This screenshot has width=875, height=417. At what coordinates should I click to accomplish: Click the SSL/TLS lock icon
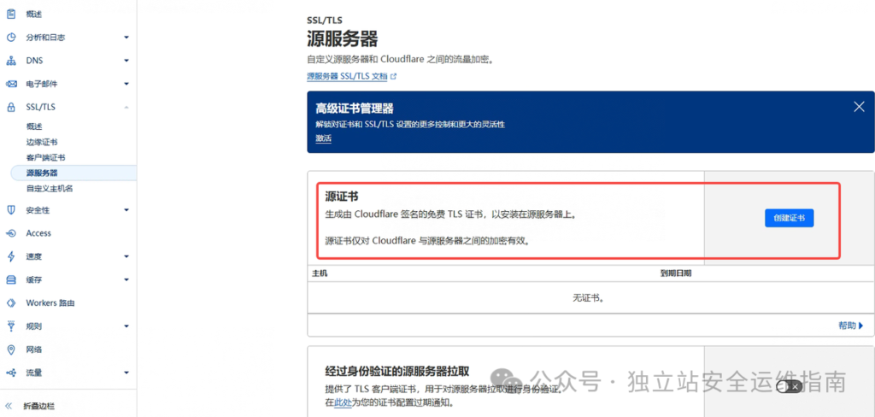pyautogui.click(x=10, y=107)
